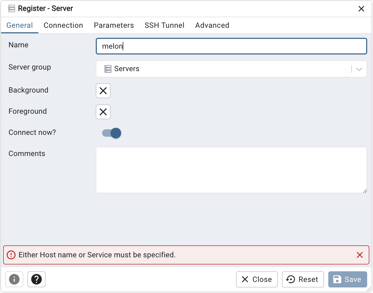Switch to the General tab
This screenshot has height=293, width=373.
[x=20, y=25]
